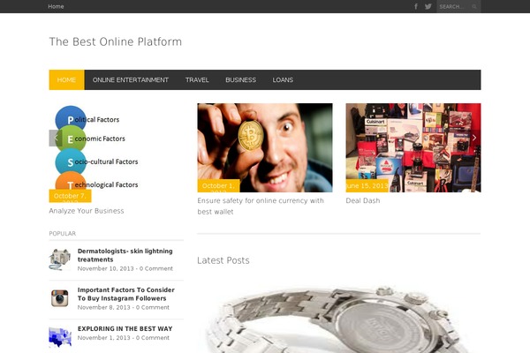Screen dimensions: 530x353
Task: Click the October 1 date badge
Action: pyautogui.click(x=218, y=186)
